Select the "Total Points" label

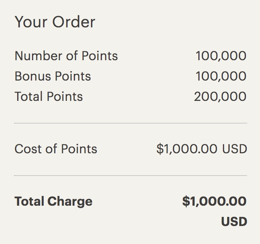[49, 97]
